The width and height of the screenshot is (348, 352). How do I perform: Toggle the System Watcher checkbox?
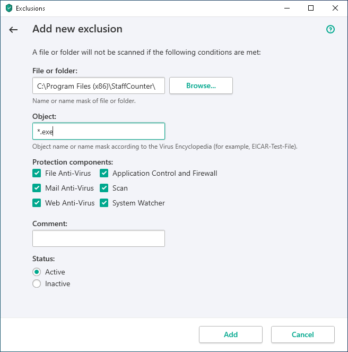104,203
